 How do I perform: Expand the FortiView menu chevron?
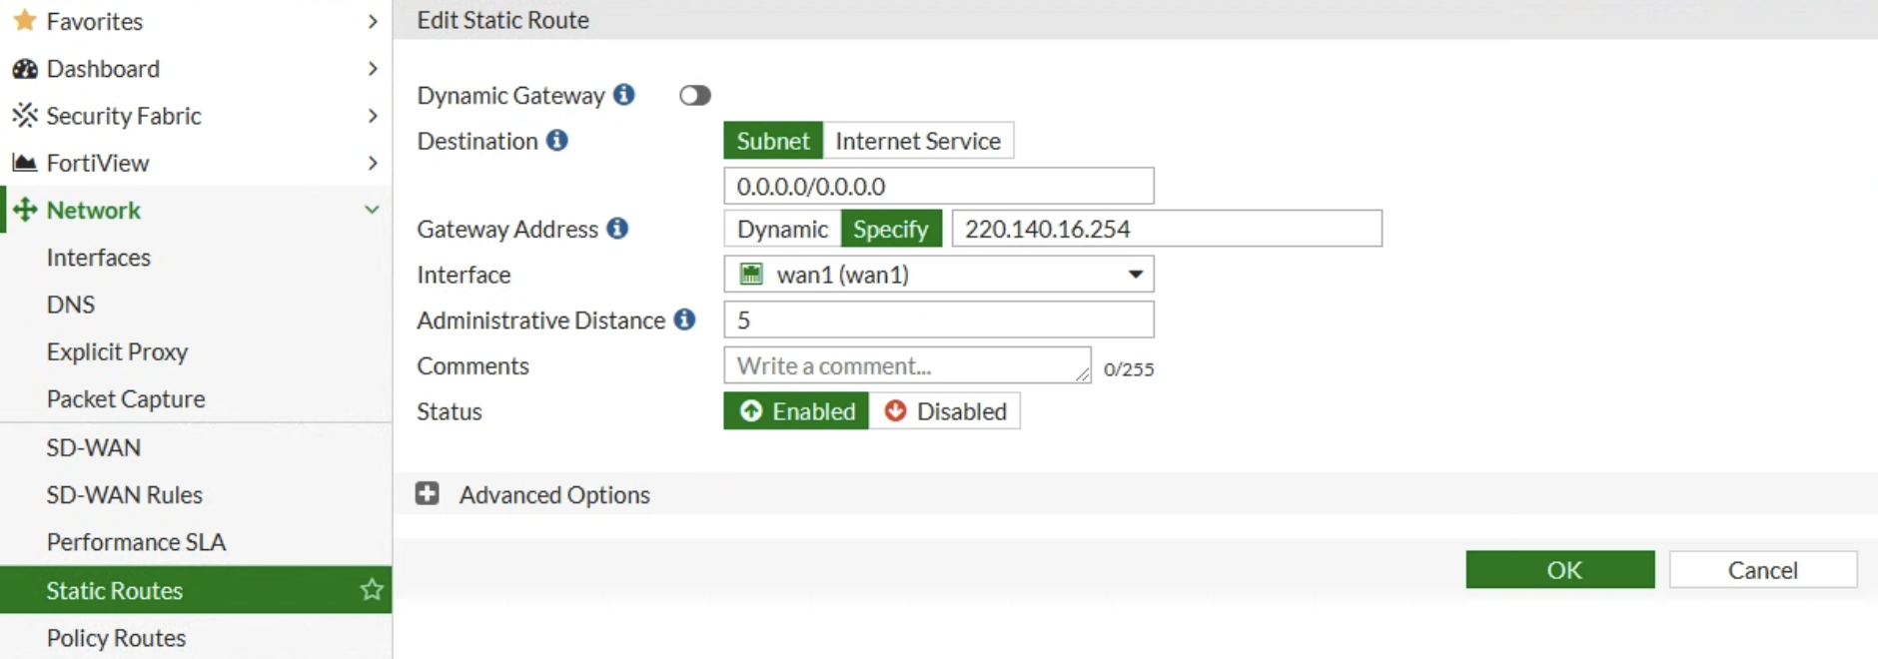coord(372,163)
